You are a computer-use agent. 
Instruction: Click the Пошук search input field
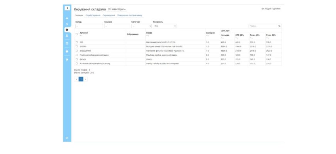[x=263, y=26]
